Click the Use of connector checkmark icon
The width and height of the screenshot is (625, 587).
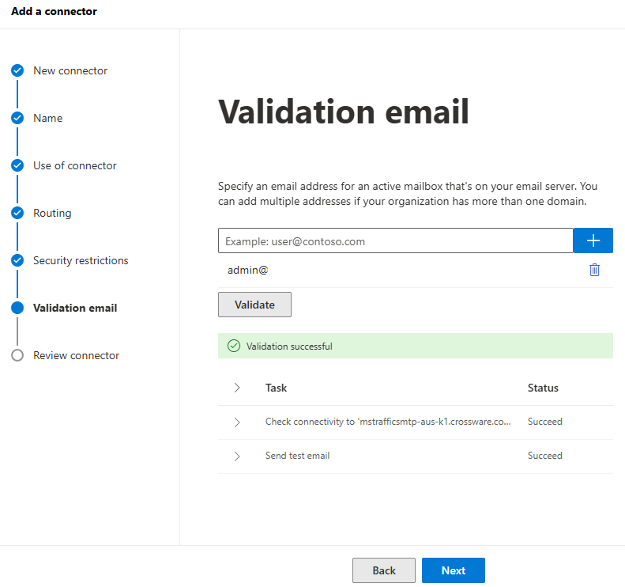pyautogui.click(x=17, y=165)
